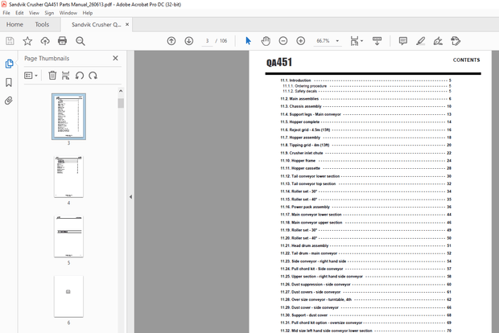Open the Bookmarks sidebar panel
Screen dimensions: 499x333
[9, 82]
